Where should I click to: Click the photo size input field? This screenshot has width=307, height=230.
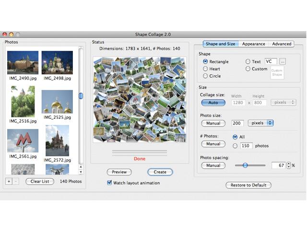tap(237, 123)
